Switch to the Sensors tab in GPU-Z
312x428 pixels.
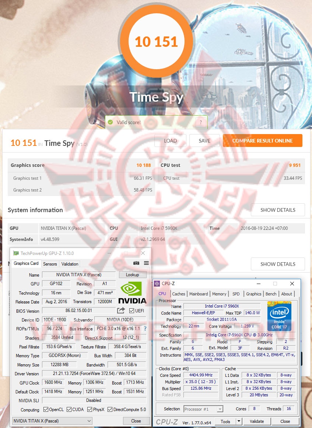pos(50,264)
